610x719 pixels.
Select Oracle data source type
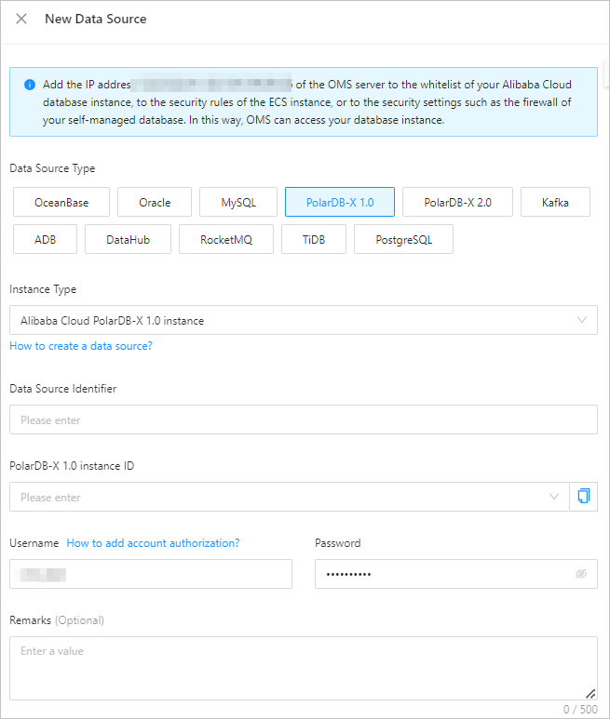[x=155, y=202]
